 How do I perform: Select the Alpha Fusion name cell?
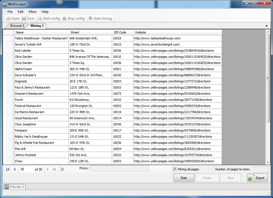click(x=41, y=69)
